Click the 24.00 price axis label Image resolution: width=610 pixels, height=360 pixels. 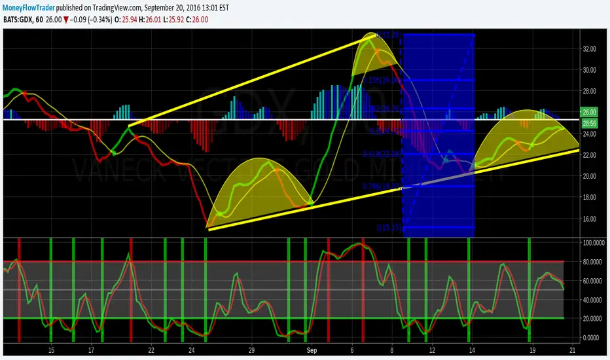point(589,134)
